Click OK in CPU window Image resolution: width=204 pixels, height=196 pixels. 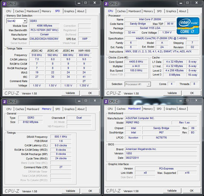(x=192, y=93)
